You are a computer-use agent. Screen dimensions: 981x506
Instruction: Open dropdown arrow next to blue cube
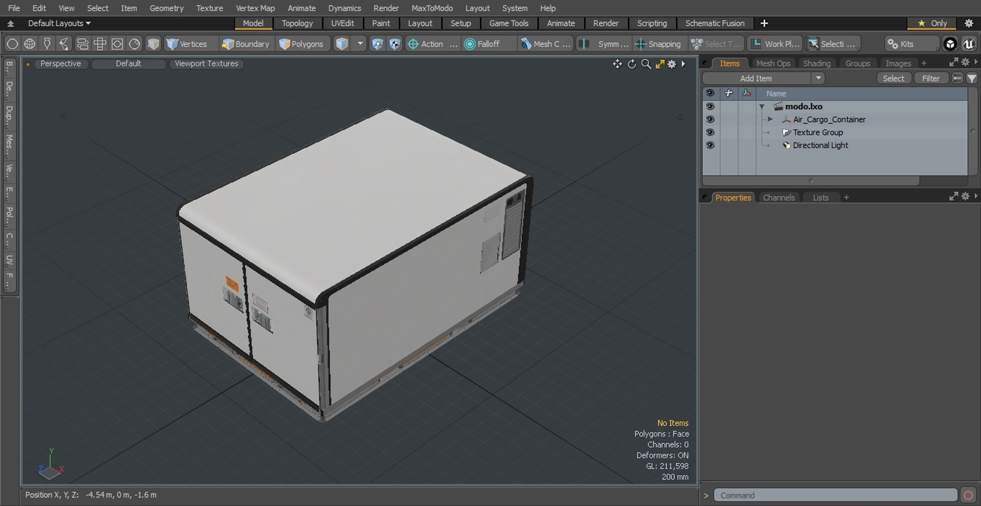pos(360,44)
